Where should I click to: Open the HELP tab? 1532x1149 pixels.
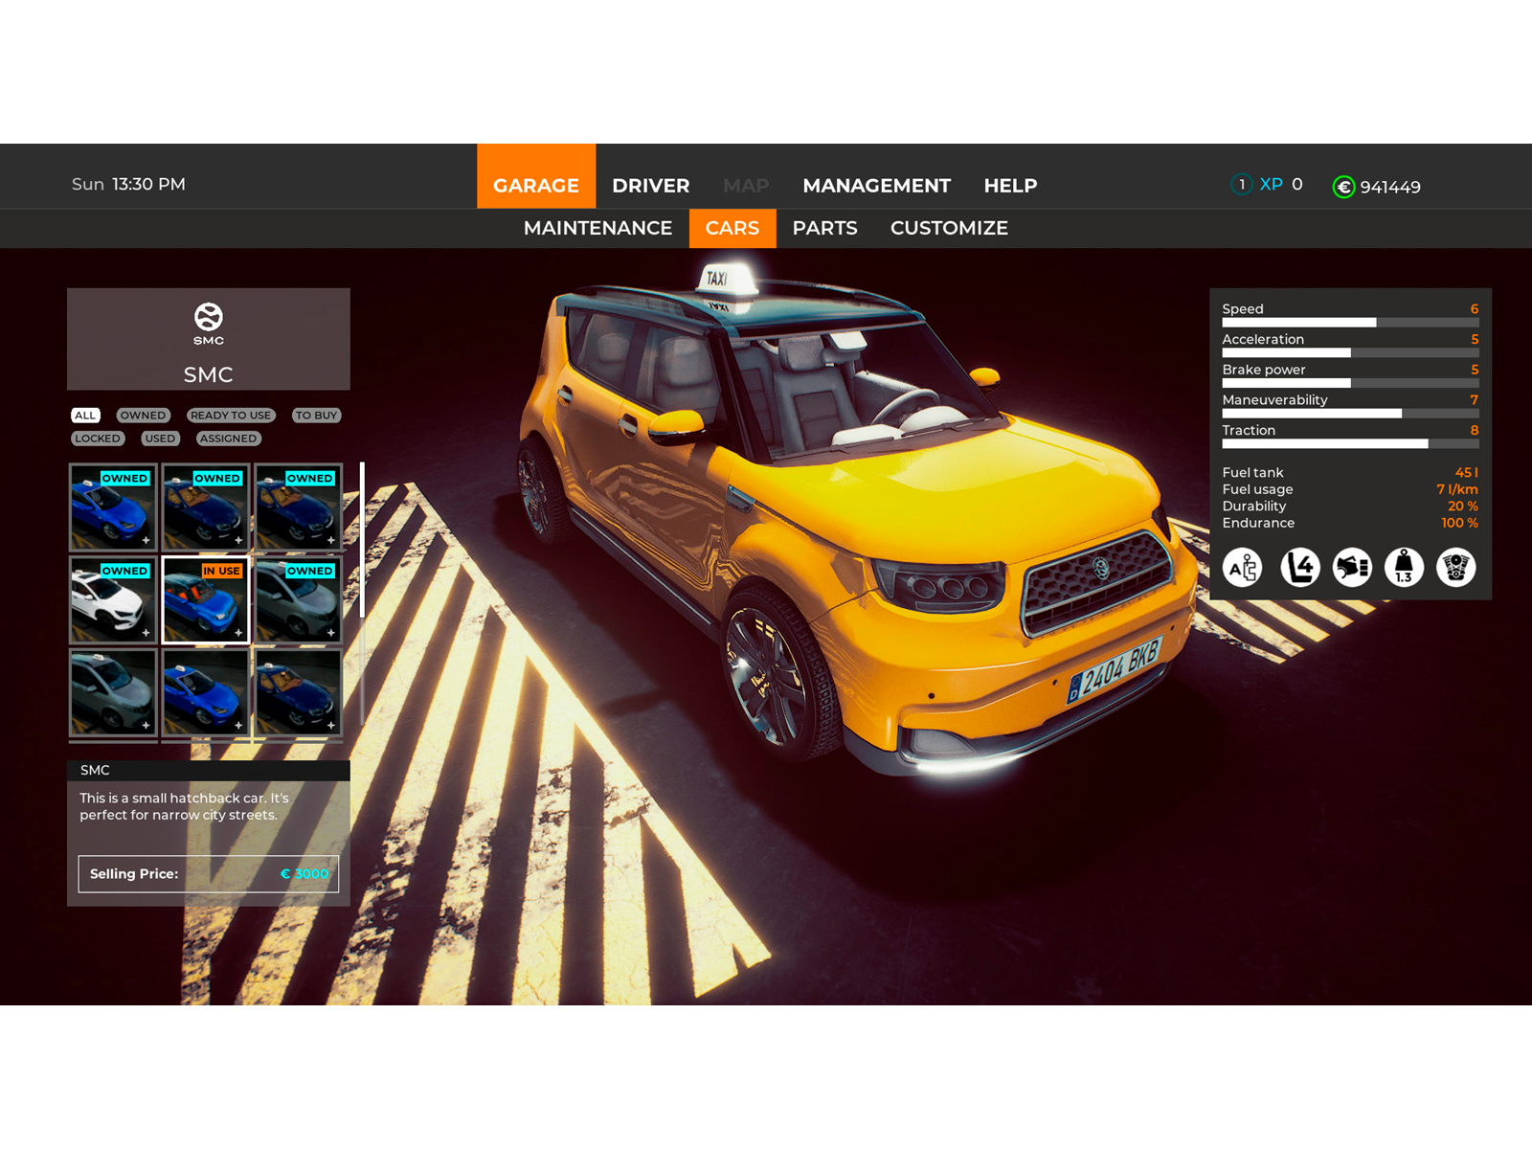[x=1010, y=186]
